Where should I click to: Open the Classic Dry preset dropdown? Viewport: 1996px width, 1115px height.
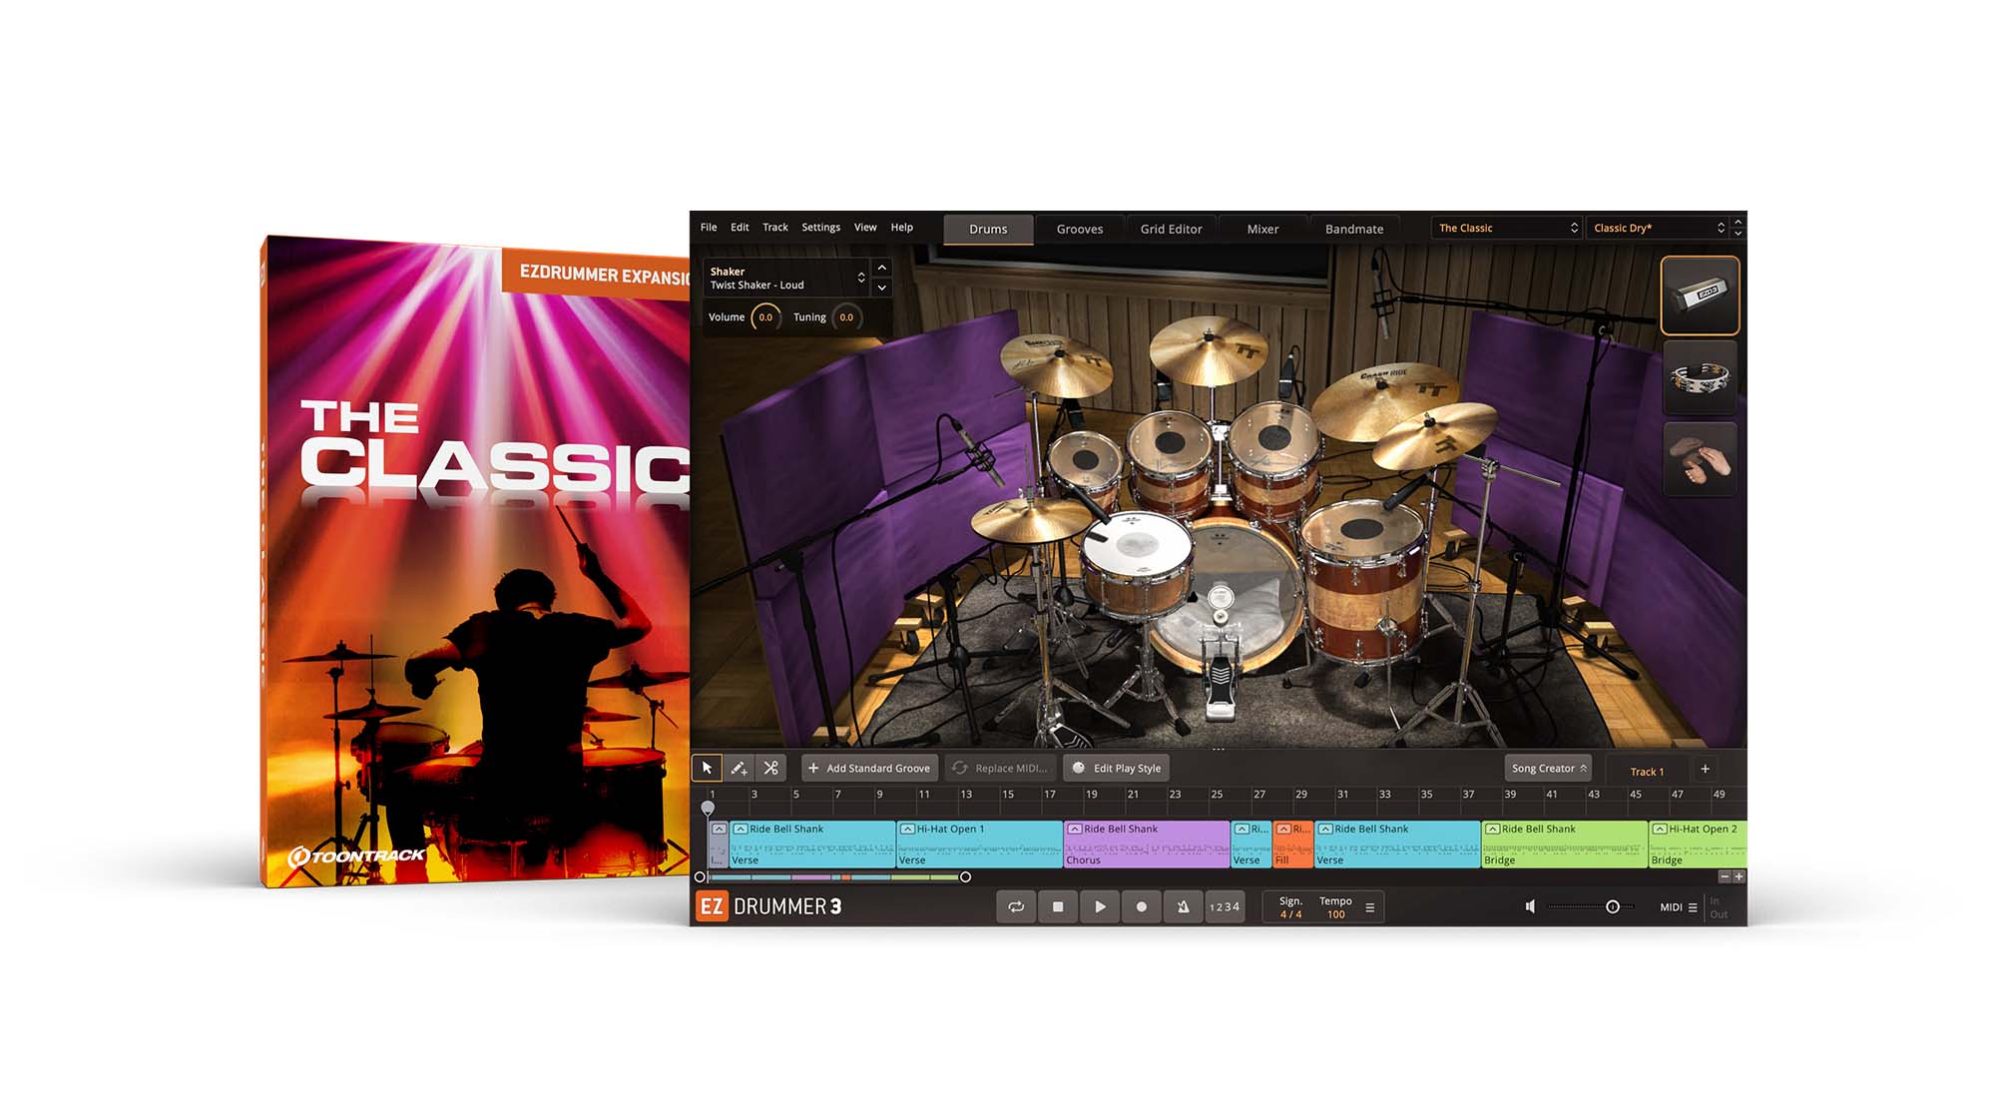click(1659, 228)
